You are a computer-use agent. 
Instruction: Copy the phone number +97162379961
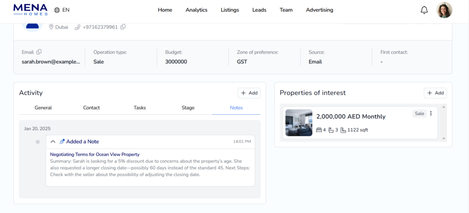pyautogui.click(x=123, y=27)
